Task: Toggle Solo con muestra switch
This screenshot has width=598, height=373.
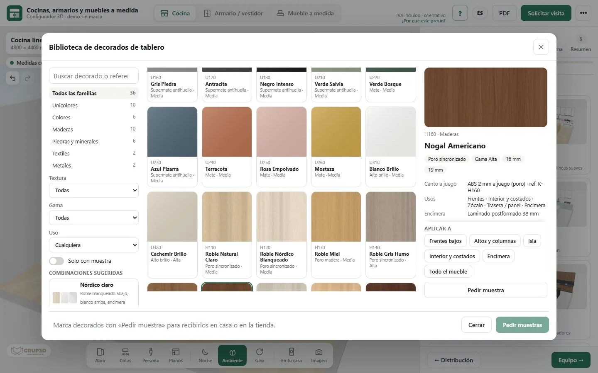Action: pos(56,261)
